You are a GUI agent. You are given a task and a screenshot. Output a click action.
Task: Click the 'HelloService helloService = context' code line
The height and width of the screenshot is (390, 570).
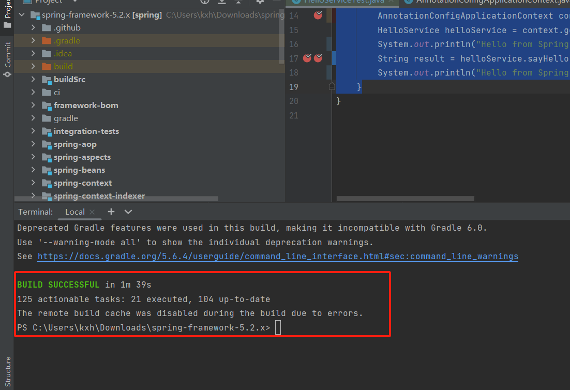[473, 30]
